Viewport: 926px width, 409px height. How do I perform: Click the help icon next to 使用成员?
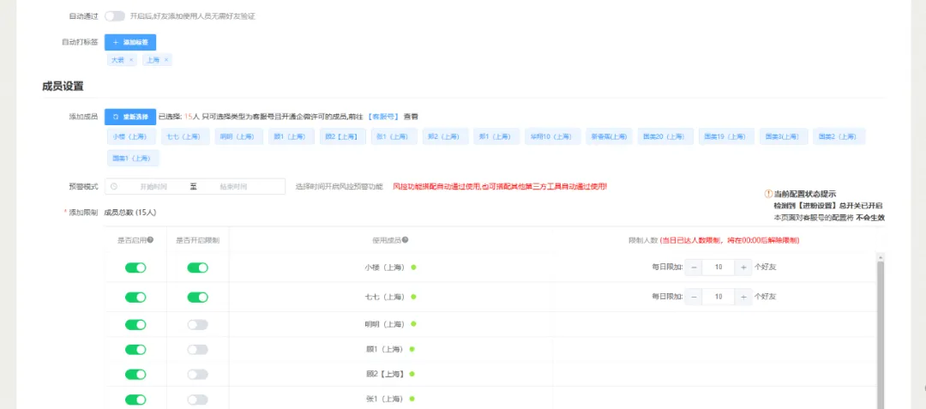coord(405,240)
